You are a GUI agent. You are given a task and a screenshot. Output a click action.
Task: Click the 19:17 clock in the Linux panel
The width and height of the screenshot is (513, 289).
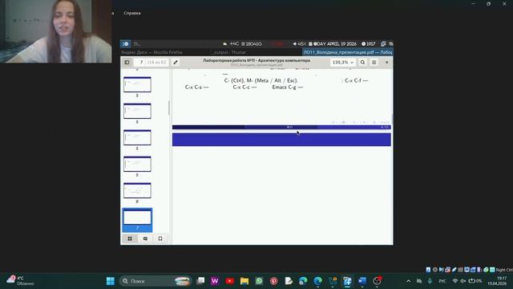tap(369, 43)
